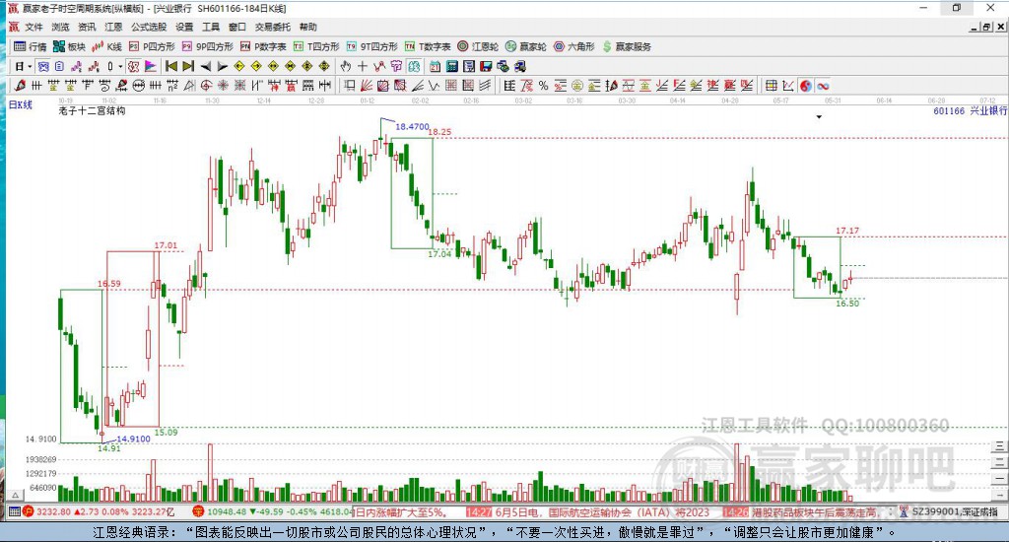This screenshot has width=1009, height=542.
Task: Open the 资讯 menu
Action: coord(87,27)
